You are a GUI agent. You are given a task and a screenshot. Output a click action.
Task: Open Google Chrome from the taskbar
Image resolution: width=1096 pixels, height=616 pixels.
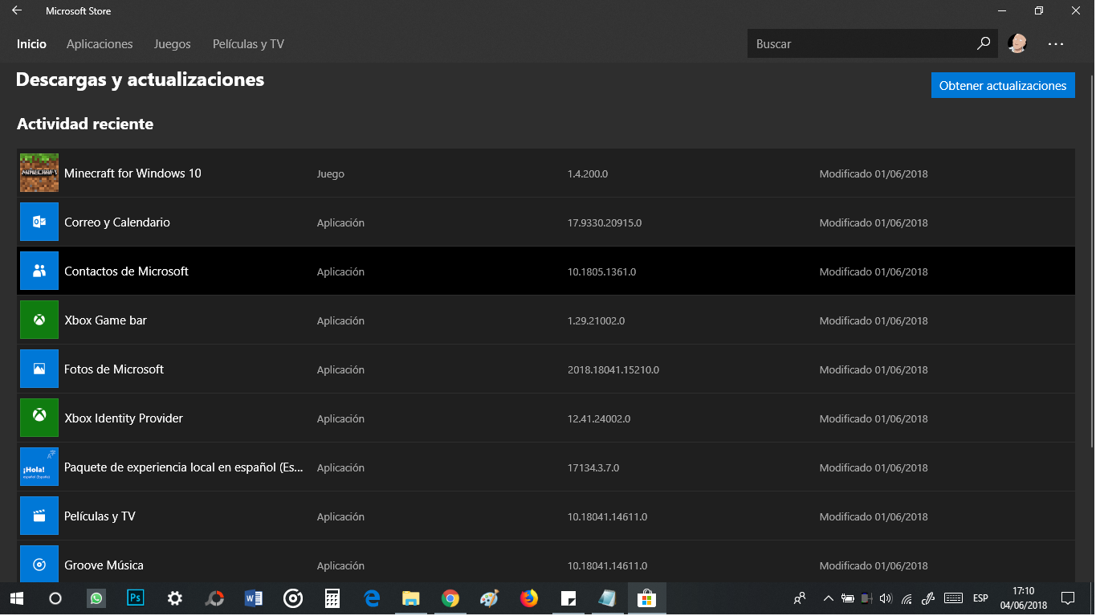pyautogui.click(x=450, y=598)
